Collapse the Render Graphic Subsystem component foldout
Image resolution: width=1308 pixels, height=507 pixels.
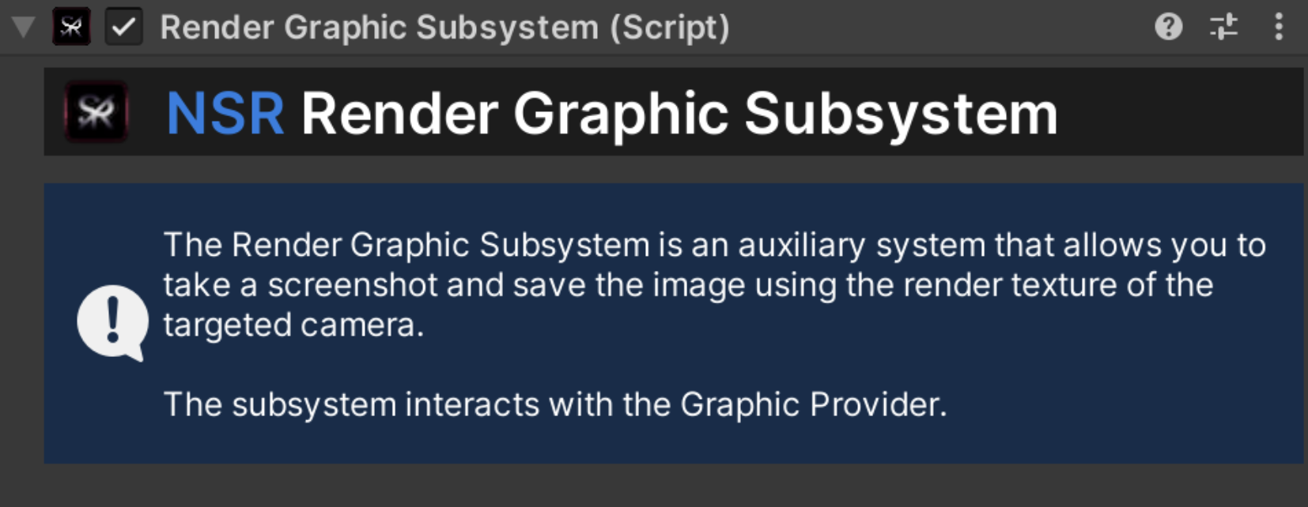tap(24, 27)
